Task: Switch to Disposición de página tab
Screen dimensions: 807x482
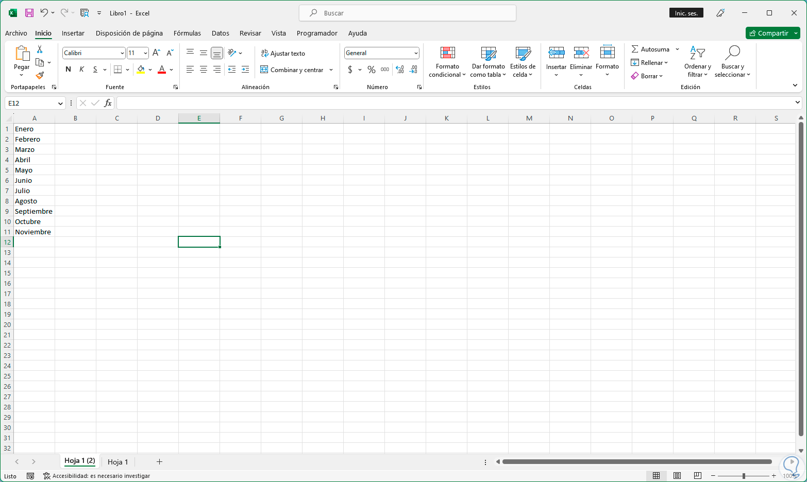Action: 129,33
